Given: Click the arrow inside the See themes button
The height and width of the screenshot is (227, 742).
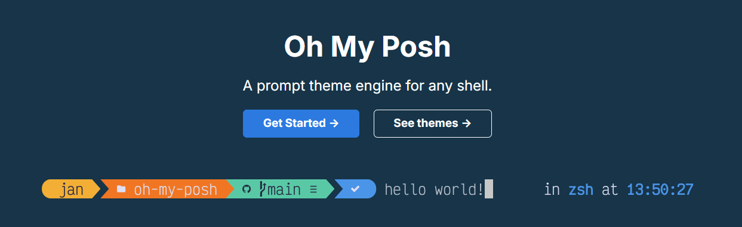Looking at the screenshot, I should 467,123.
